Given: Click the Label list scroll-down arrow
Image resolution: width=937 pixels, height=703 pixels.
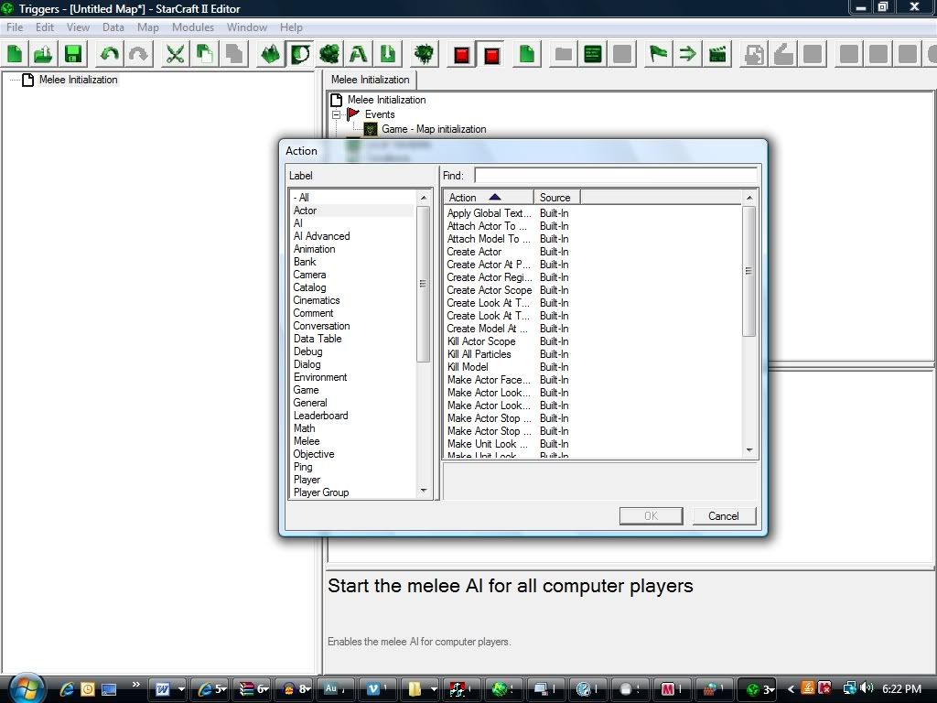Looking at the screenshot, I should [424, 491].
